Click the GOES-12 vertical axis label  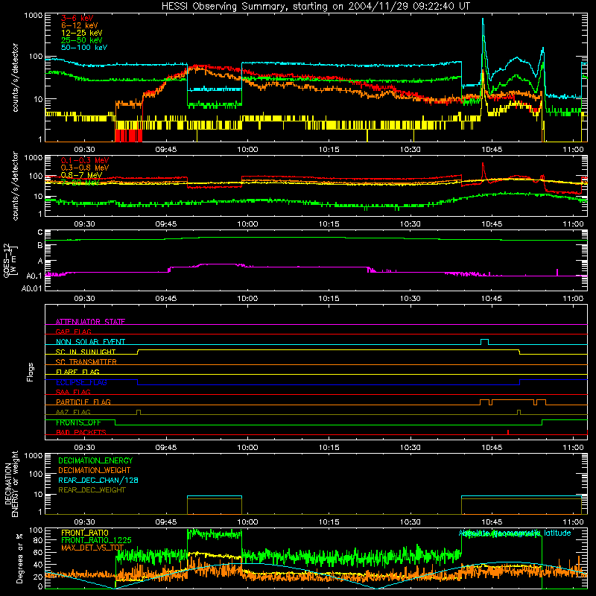click(x=10, y=260)
